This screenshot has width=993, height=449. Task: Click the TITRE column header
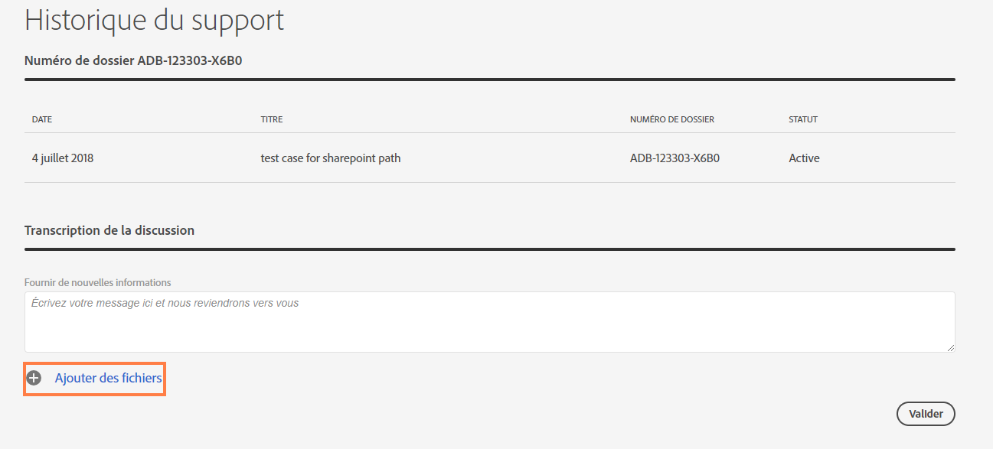tap(272, 120)
